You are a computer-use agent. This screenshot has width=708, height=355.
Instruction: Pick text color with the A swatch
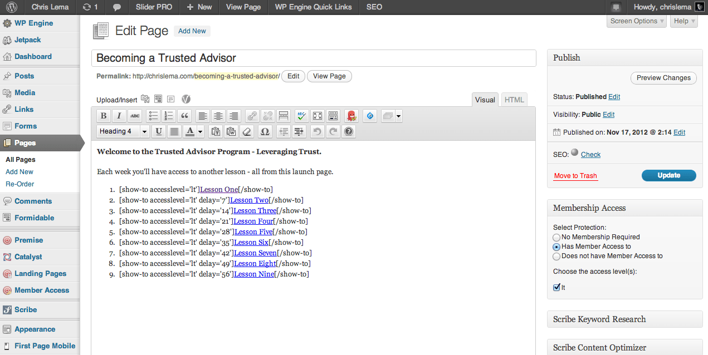(x=190, y=132)
